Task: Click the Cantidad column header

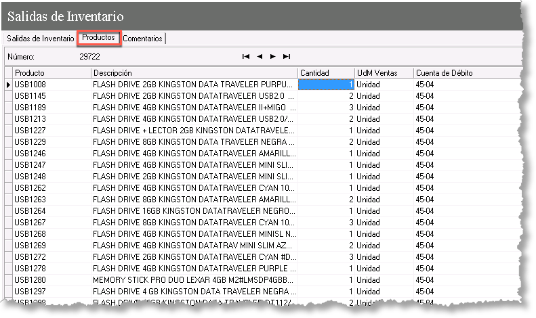Action: pos(326,73)
